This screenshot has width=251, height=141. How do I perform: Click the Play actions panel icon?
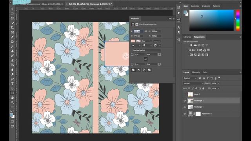(x=179, y=13)
